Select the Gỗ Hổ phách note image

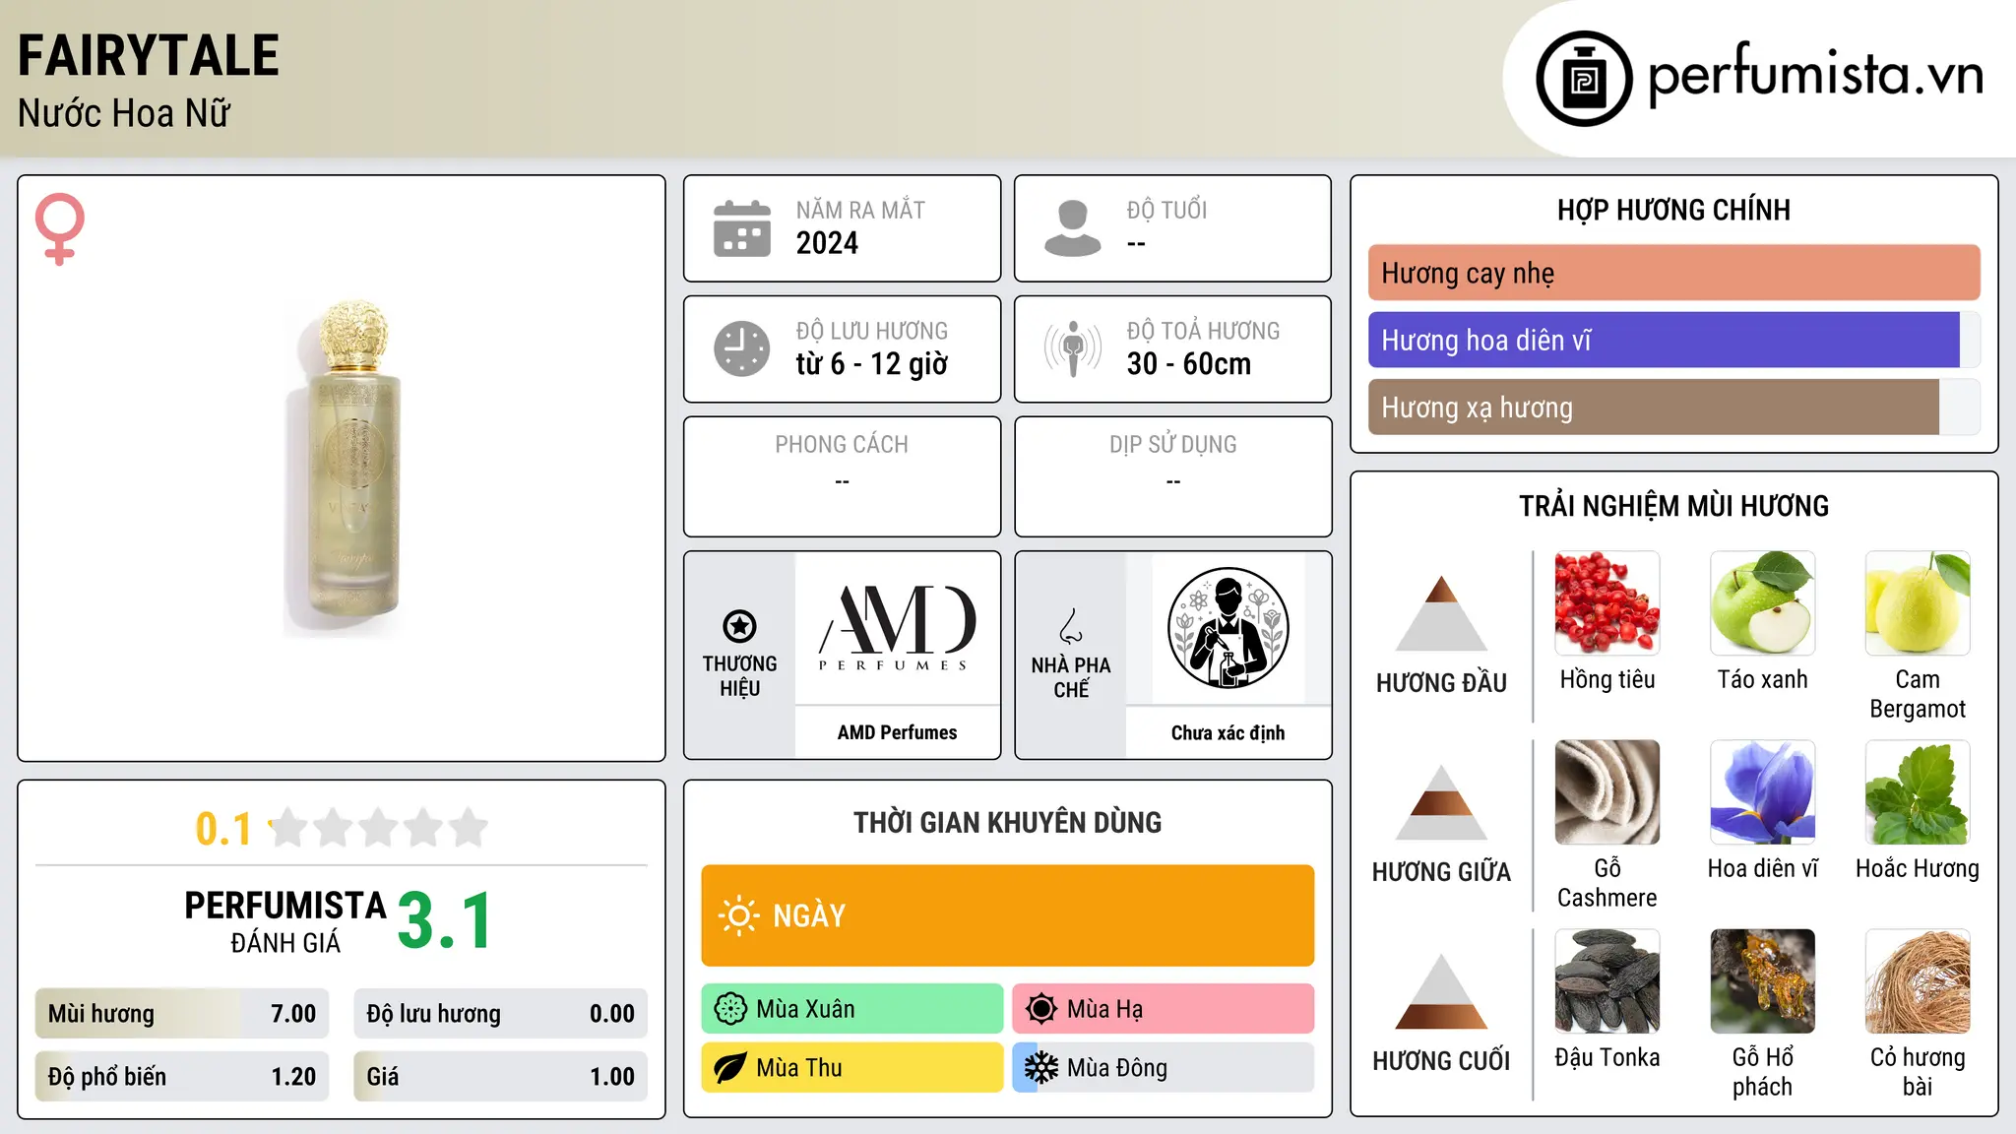[1763, 981]
